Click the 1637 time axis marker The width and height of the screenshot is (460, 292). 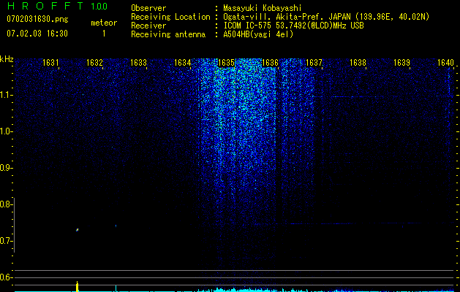[x=314, y=62]
